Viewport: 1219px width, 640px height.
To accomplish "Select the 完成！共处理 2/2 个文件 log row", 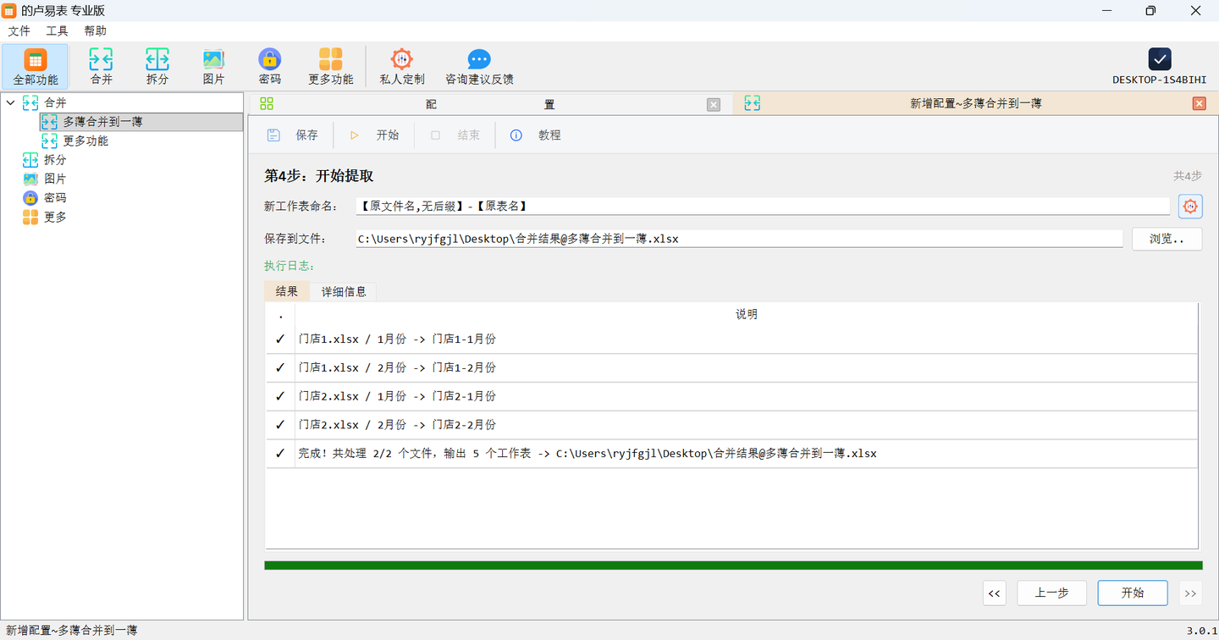I will (731, 454).
